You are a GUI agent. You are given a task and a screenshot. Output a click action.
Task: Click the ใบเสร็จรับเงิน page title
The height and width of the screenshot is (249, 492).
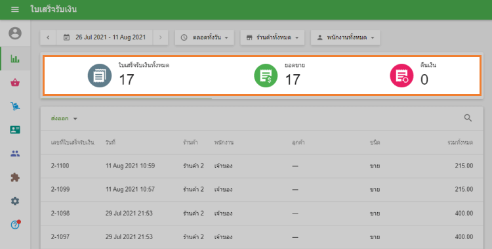[x=53, y=9]
